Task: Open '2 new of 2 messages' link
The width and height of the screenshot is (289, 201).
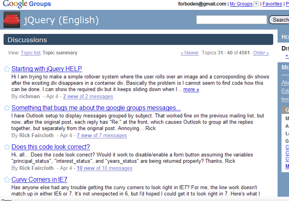Action: coord(88,96)
